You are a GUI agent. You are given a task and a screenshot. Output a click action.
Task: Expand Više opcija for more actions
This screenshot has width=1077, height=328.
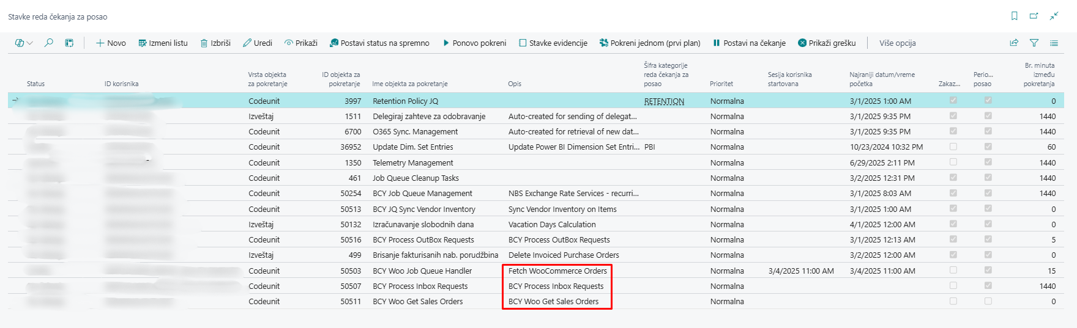coord(897,43)
